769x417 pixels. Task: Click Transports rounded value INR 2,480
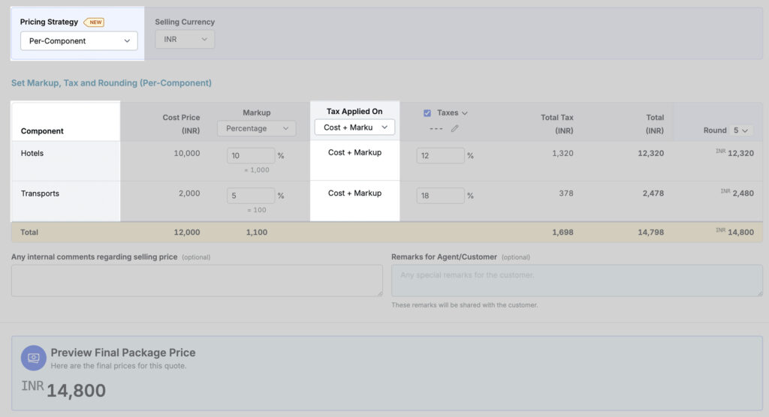pos(737,193)
